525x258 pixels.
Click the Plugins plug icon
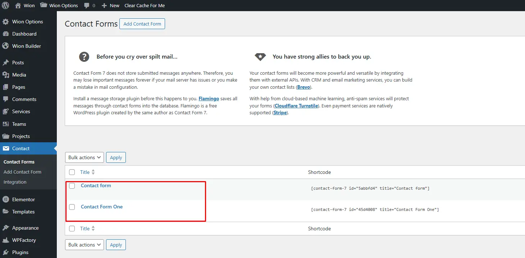click(5, 252)
